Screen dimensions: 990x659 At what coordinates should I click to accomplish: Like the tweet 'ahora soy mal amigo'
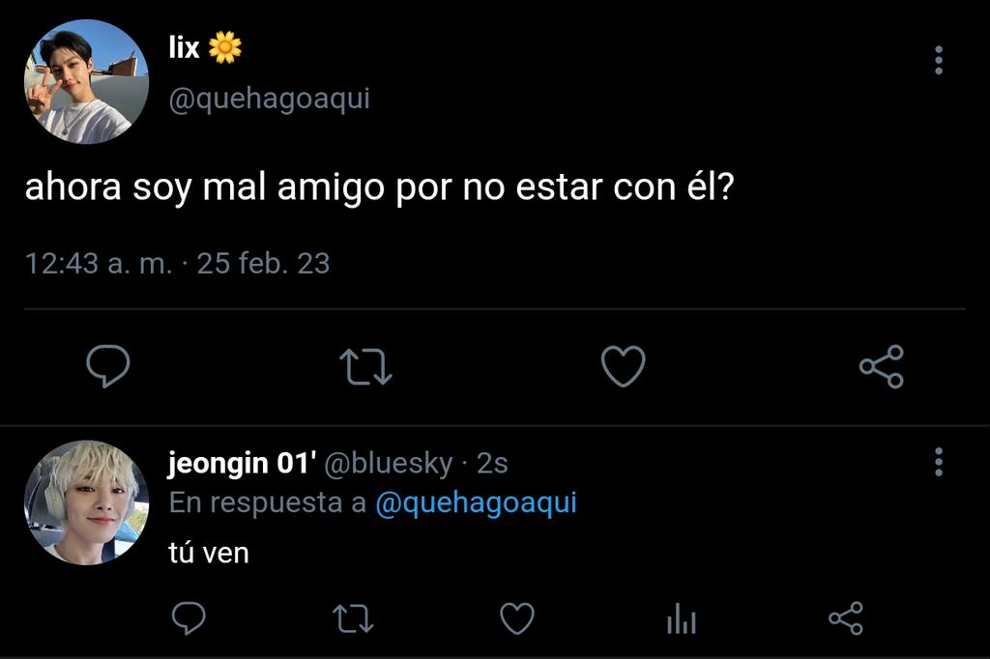click(624, 366)
